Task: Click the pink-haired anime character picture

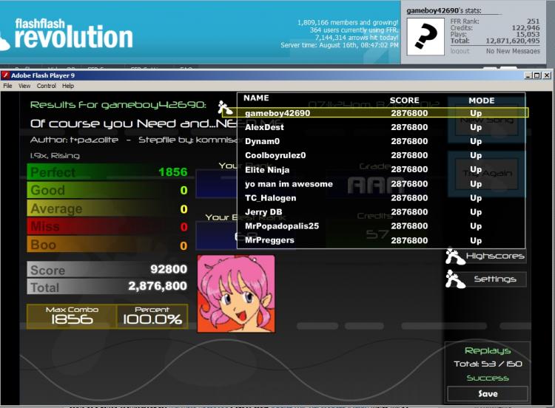Action: [236, 293]
